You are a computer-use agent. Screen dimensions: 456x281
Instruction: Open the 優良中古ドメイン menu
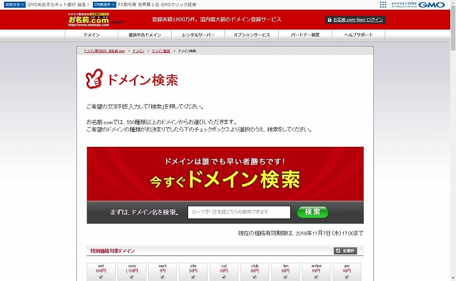(x=145, y=35)
